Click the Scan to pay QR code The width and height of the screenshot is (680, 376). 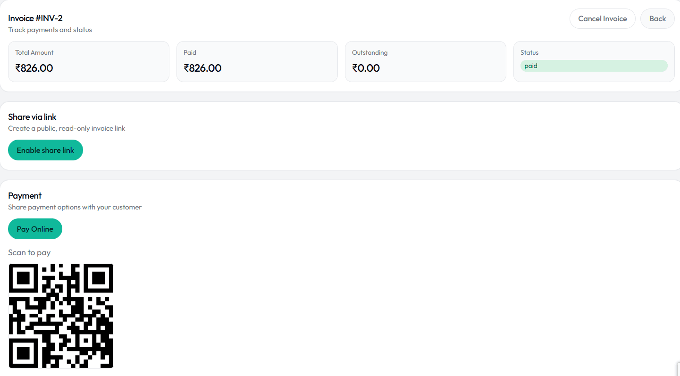point(60,315)
